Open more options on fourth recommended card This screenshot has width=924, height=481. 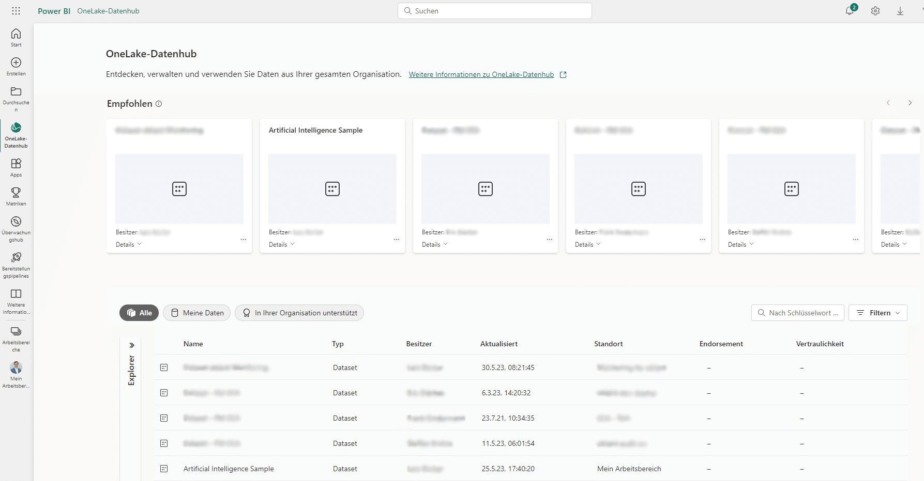tap(703, 239)
